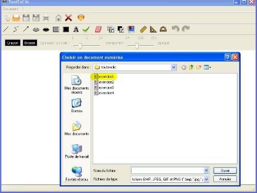
Task: Click the printer icon
Action: (46, 18)
